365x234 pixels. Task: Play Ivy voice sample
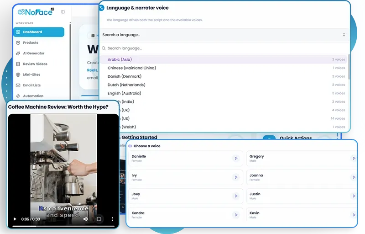click(x=236, y=177)
